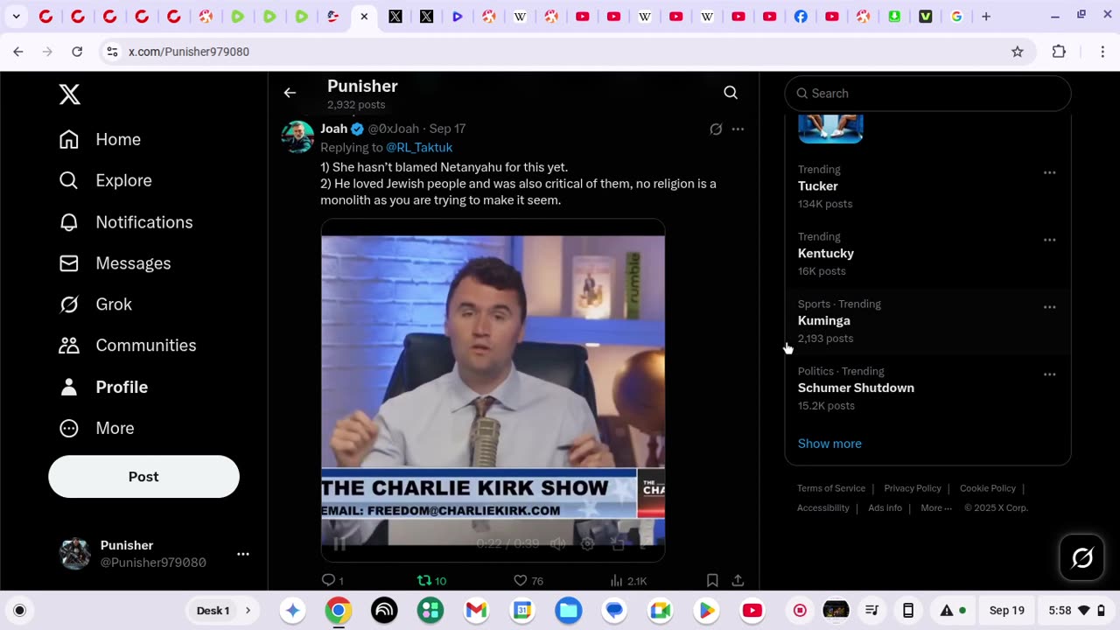Screen dimensions: 1120x630
Task: Click Show more under trends
Action: coord(829,444)
